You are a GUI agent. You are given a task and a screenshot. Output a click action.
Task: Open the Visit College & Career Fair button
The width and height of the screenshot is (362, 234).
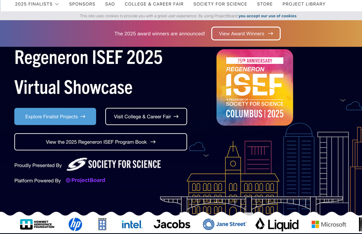[x=146, y=117]
